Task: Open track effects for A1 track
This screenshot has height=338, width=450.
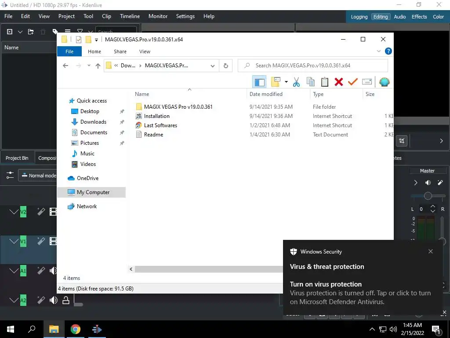Action: click(41, 271)
